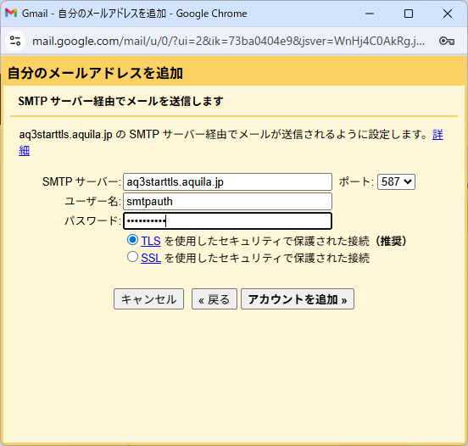Click the SMTP server input field

pyautogui.click(x=227, y=181)
